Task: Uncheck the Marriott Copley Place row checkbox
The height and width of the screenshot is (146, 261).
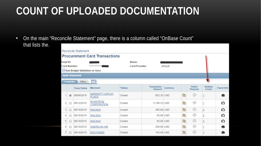Action: click(70, 95)
